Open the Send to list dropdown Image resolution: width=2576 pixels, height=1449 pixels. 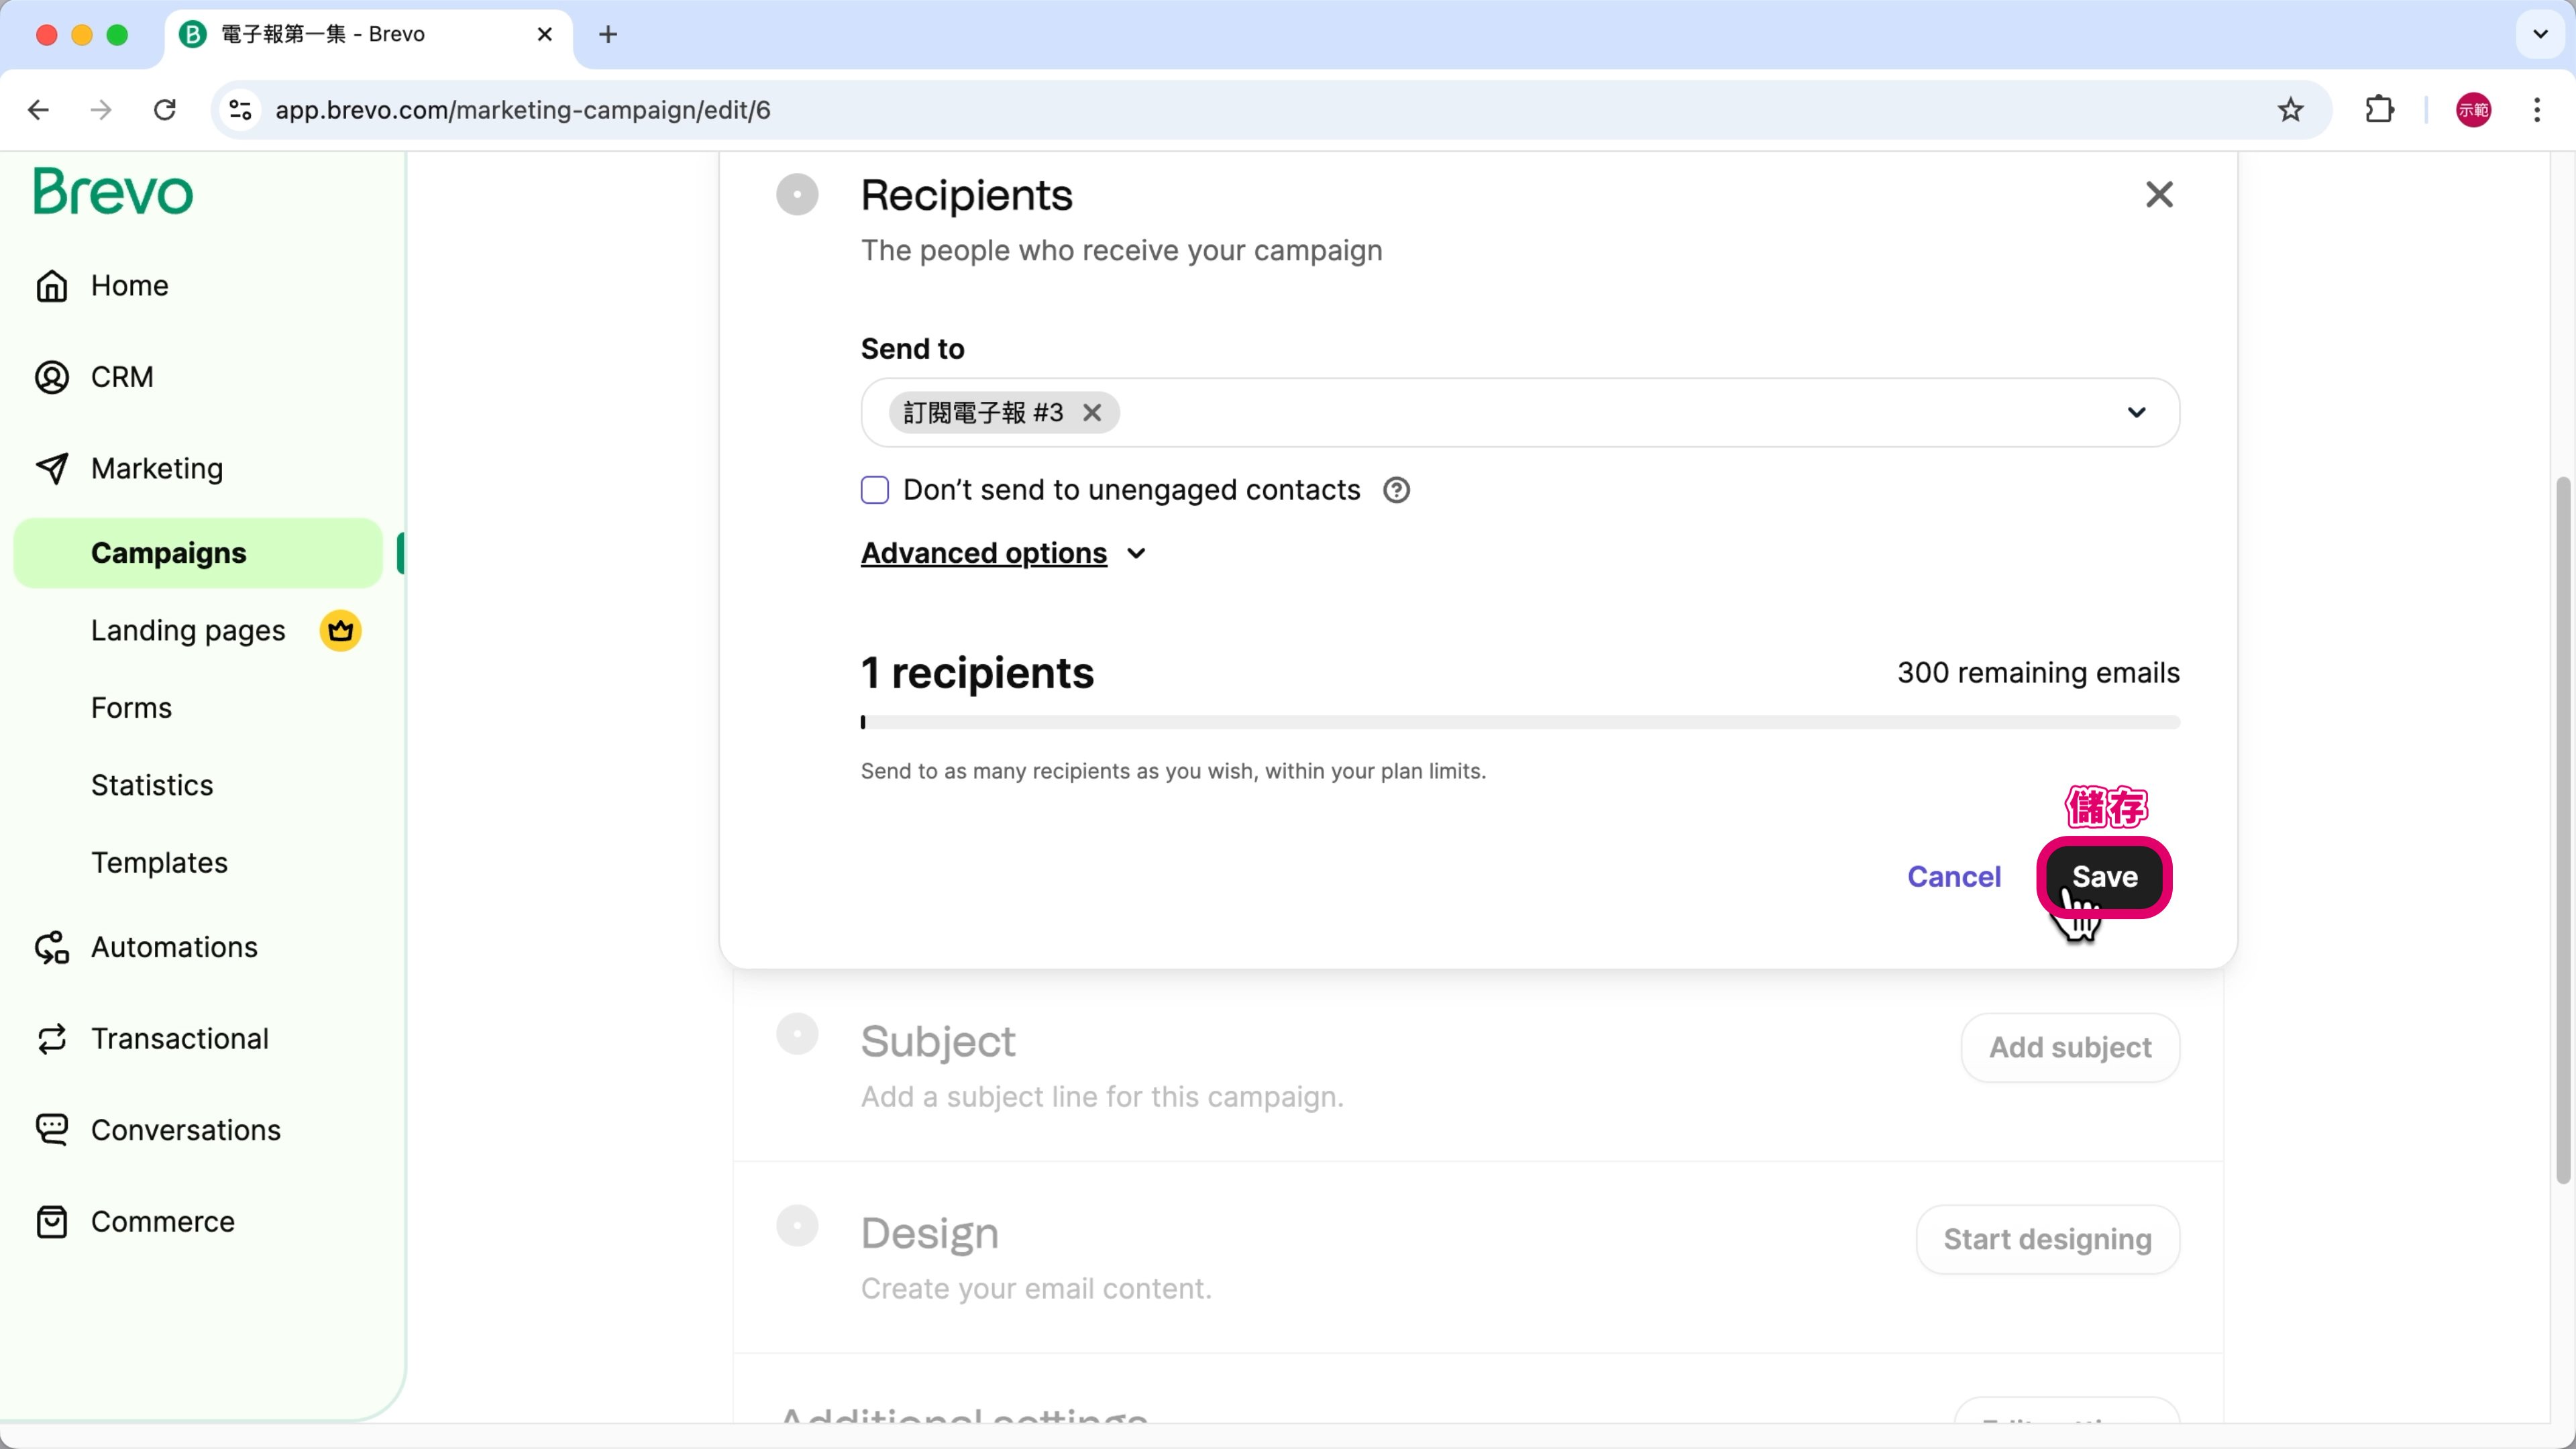[2136, 413]
